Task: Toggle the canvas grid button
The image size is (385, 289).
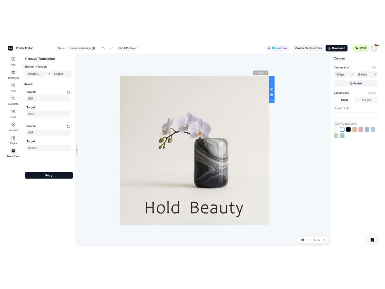Action: [x=303, y=240]
